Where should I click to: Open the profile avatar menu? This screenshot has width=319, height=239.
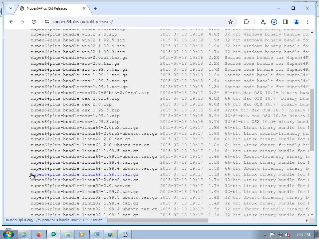pyautogui.click(x=297, y=22)
